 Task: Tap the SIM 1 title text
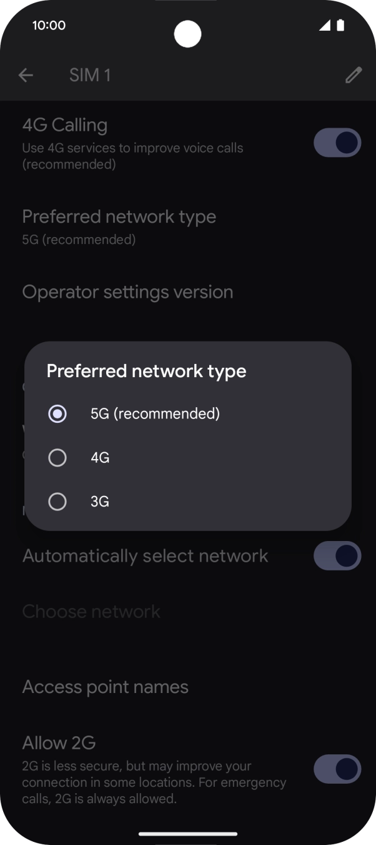tap(90, 74)
